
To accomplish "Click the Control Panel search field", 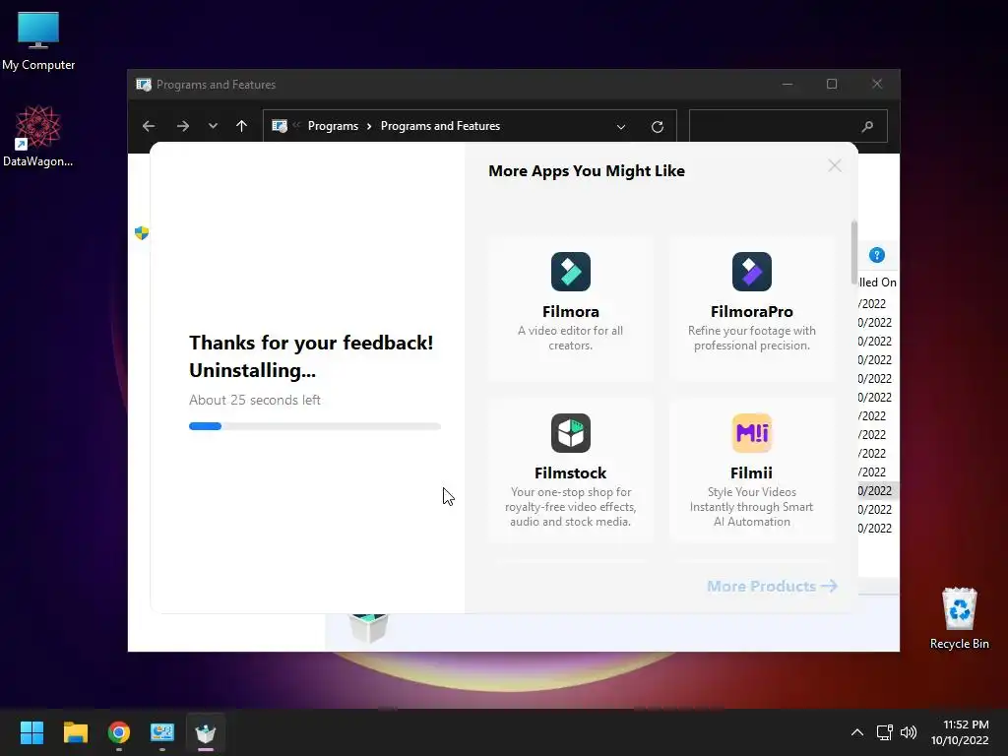I will click(788, 126).
